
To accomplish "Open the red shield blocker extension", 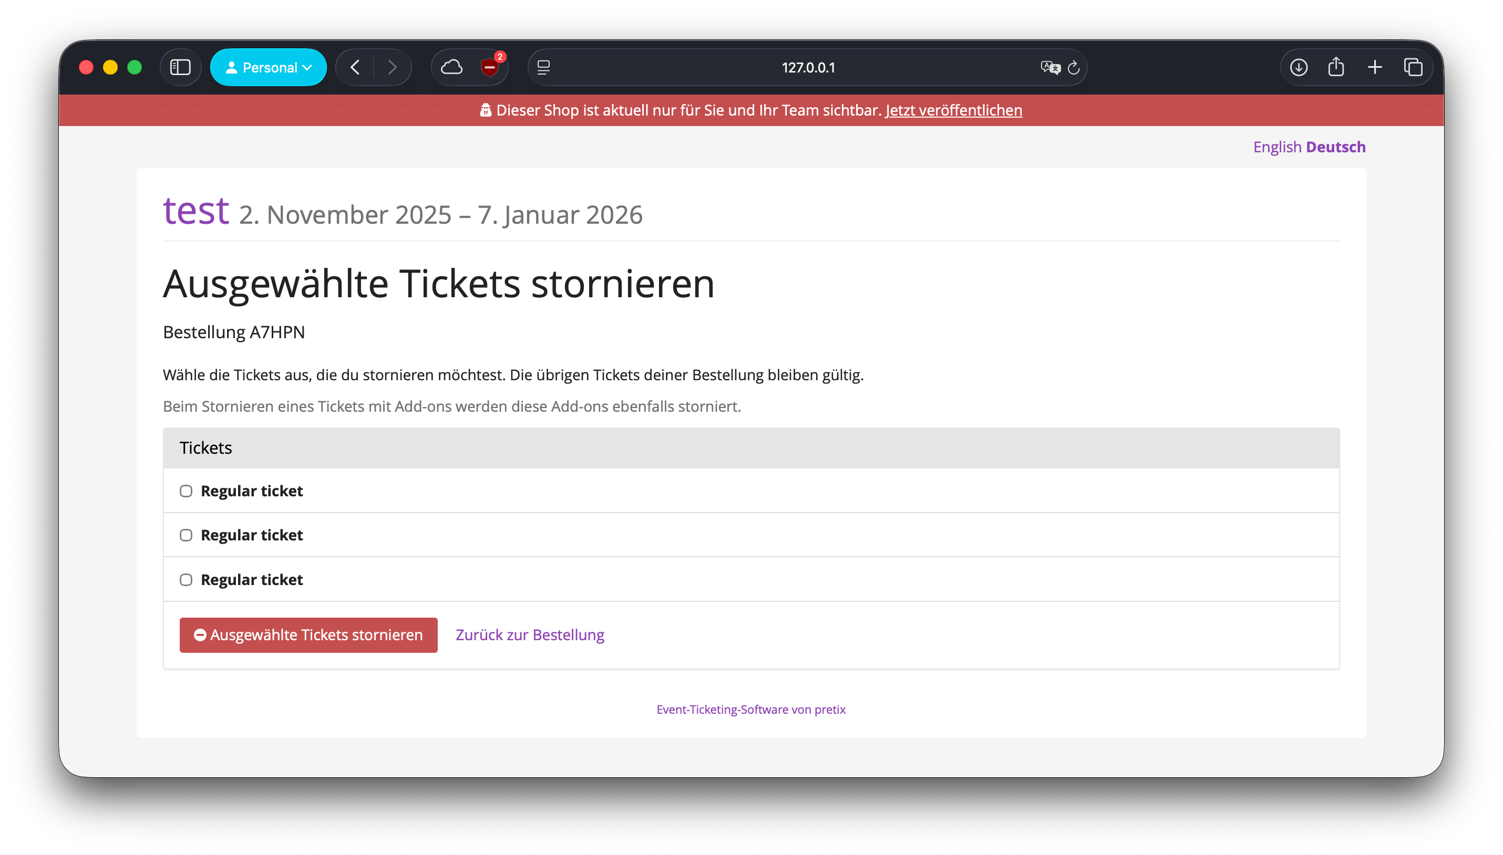I will click(x=489, y=68).
